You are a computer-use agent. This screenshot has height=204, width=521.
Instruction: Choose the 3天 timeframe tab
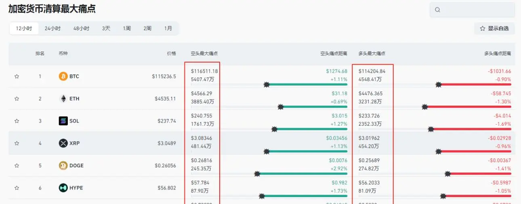tap(106, 29)
